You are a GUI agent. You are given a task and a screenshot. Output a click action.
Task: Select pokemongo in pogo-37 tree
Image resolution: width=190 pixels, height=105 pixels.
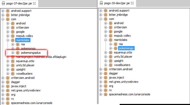[28, 48]
